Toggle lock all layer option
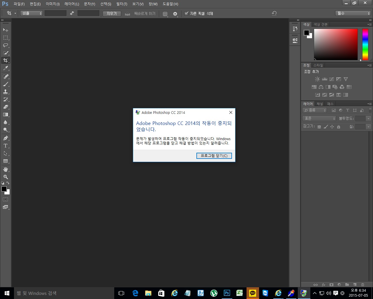Screen dimensions: 373x299 coord(338,127)
